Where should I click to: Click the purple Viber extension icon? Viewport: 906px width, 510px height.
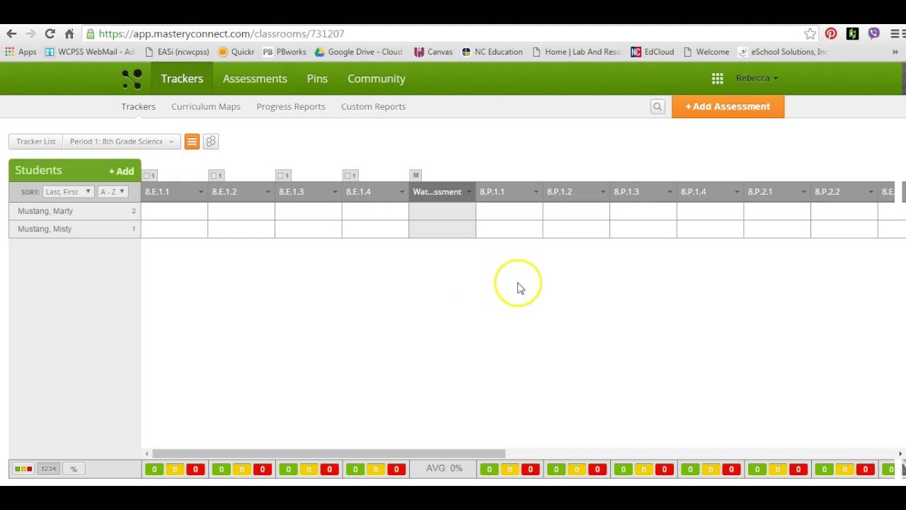tap(874, 33)
